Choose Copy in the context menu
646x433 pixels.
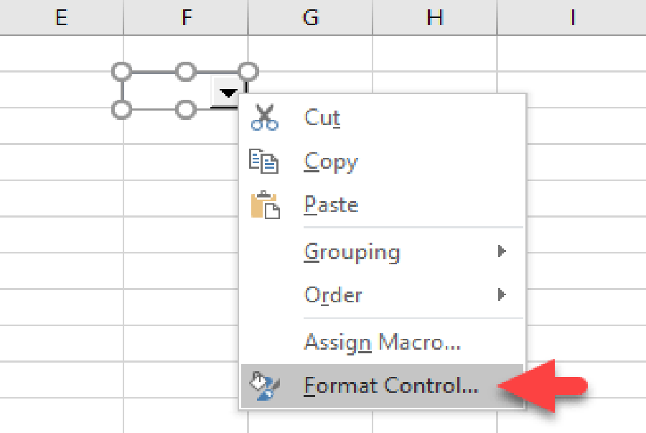(x=382, y=162)
